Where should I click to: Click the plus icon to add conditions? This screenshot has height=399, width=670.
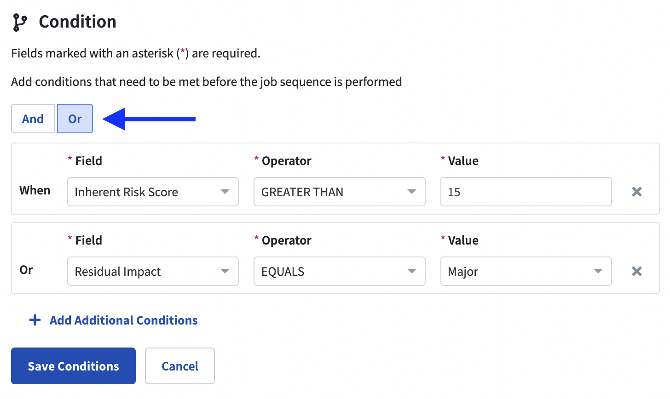click(x=35, y=320)
